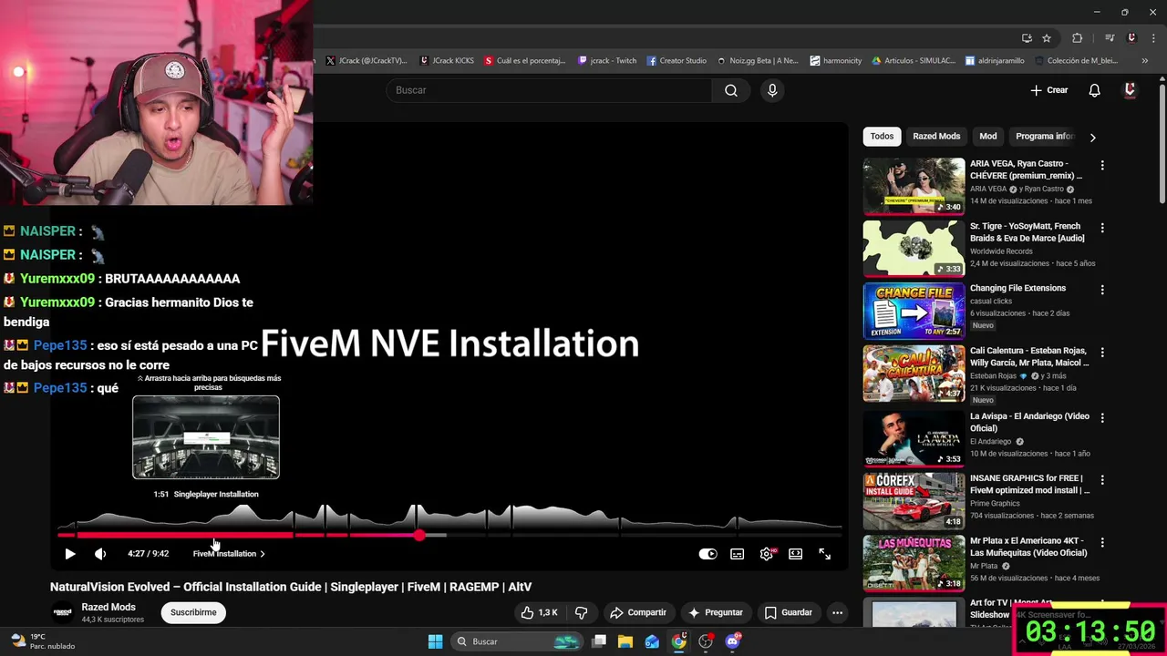Bookmark this page with the star

click(x=1047, y=38)
